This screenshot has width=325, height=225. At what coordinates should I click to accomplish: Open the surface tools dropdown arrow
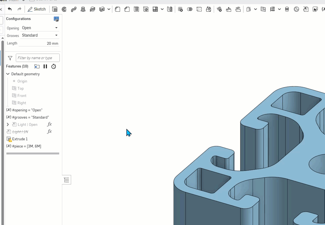tap(256, 9)
